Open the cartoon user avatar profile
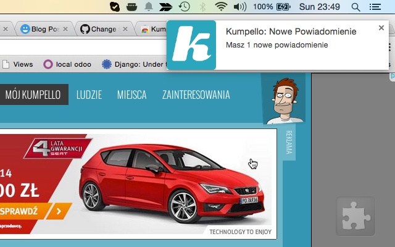This screenshot has width=395, height=247. (283, 99)
